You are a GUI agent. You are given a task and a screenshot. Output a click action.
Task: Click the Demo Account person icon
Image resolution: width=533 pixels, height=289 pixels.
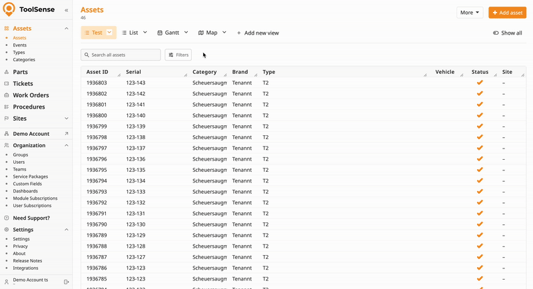tap(7, 134)
